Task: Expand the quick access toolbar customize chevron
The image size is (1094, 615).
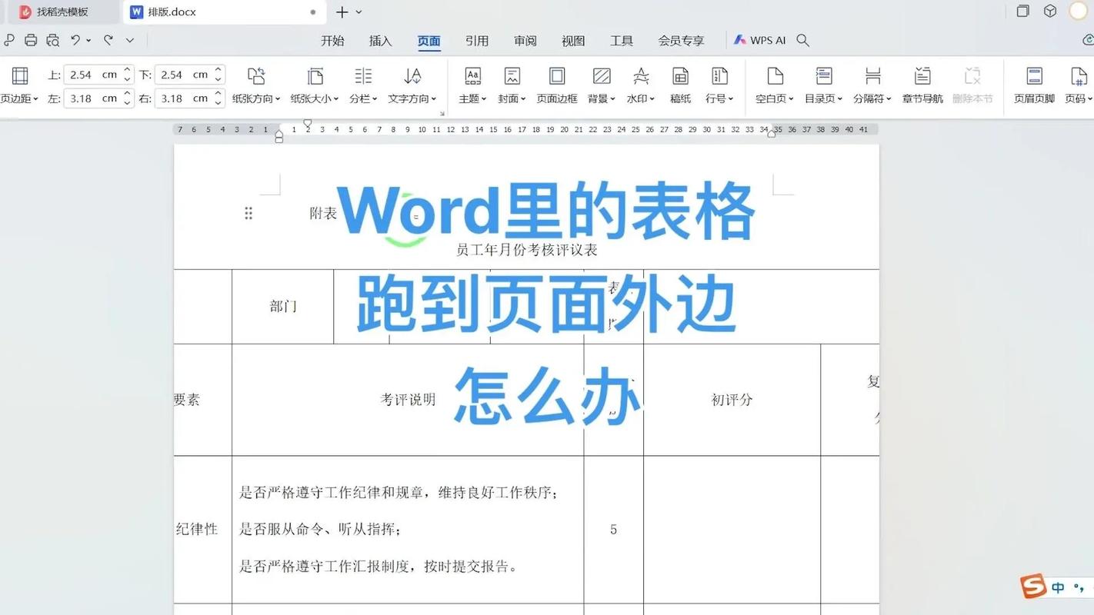Action: tap(130, 40)
